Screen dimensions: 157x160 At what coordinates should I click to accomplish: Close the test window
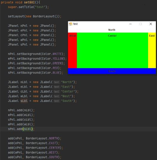coord(151,24)
